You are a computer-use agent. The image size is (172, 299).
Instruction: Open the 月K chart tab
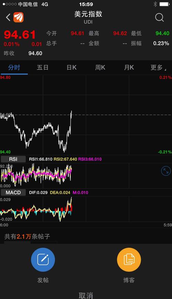coord(129,67)
